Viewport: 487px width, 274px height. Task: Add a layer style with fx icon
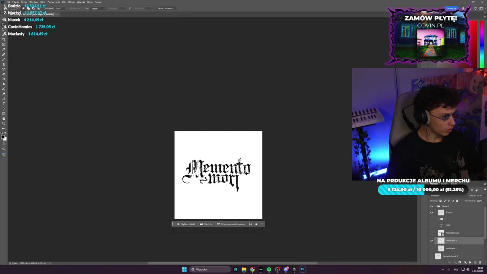455,262
